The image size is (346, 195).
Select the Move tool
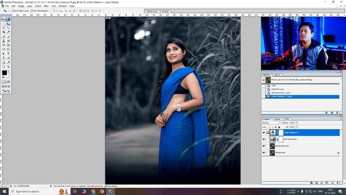(x=8, y=24)
